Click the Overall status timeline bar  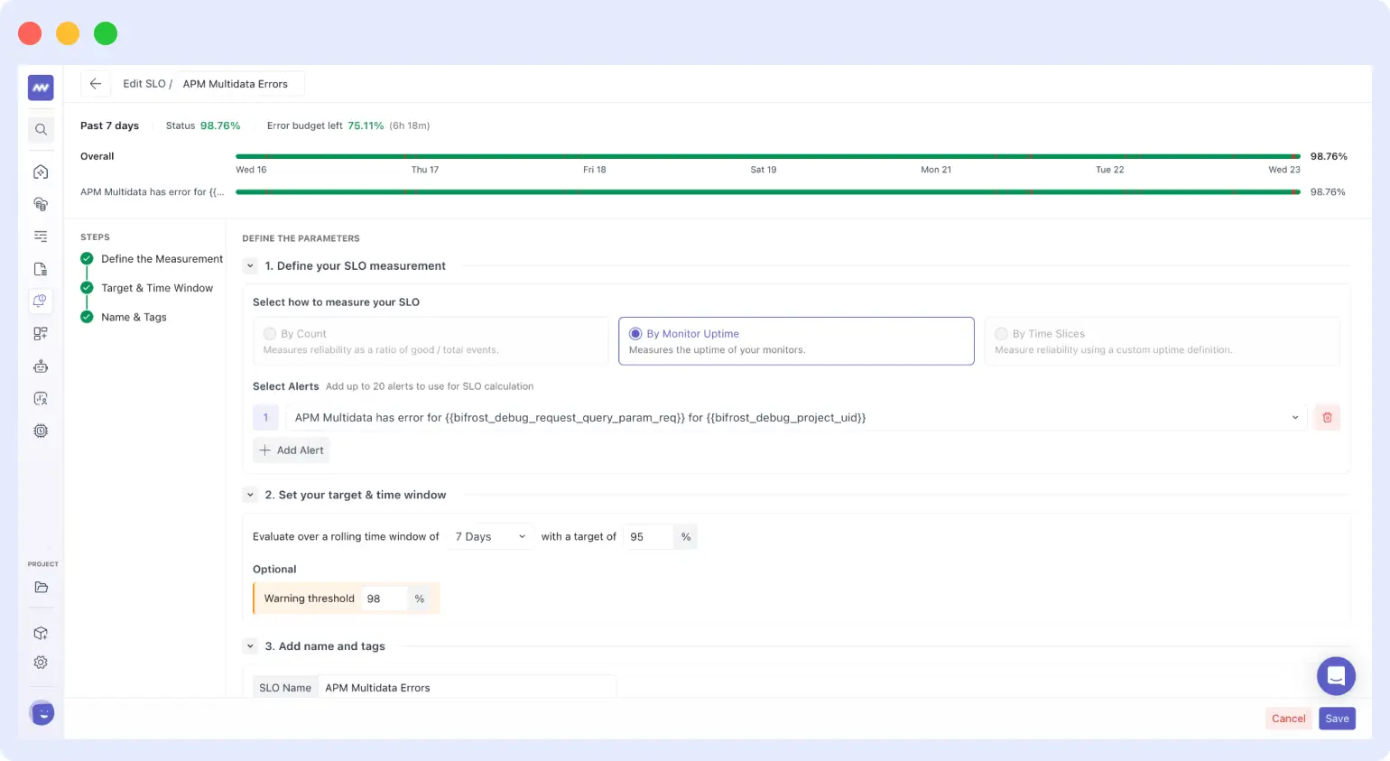[768, 156]
